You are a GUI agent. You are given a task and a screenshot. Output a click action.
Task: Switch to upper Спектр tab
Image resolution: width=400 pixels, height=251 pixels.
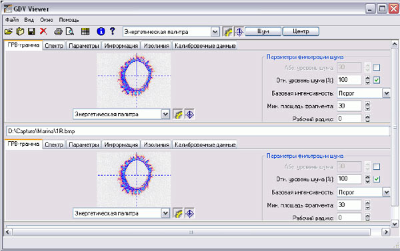54,46
